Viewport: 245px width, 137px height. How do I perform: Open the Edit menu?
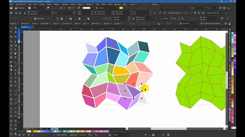click(x=30, y=4)
